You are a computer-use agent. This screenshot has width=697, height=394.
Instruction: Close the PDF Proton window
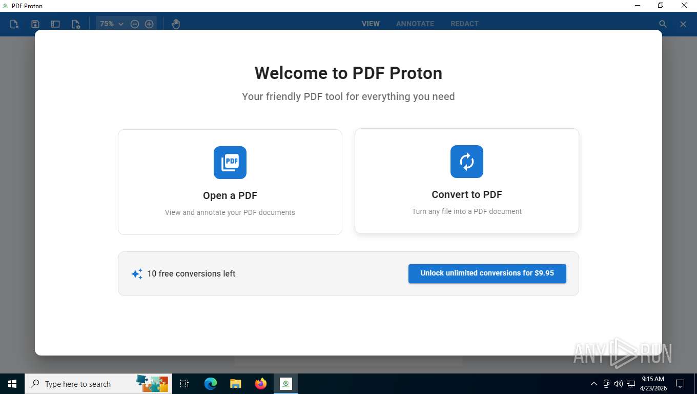(684, 6)
